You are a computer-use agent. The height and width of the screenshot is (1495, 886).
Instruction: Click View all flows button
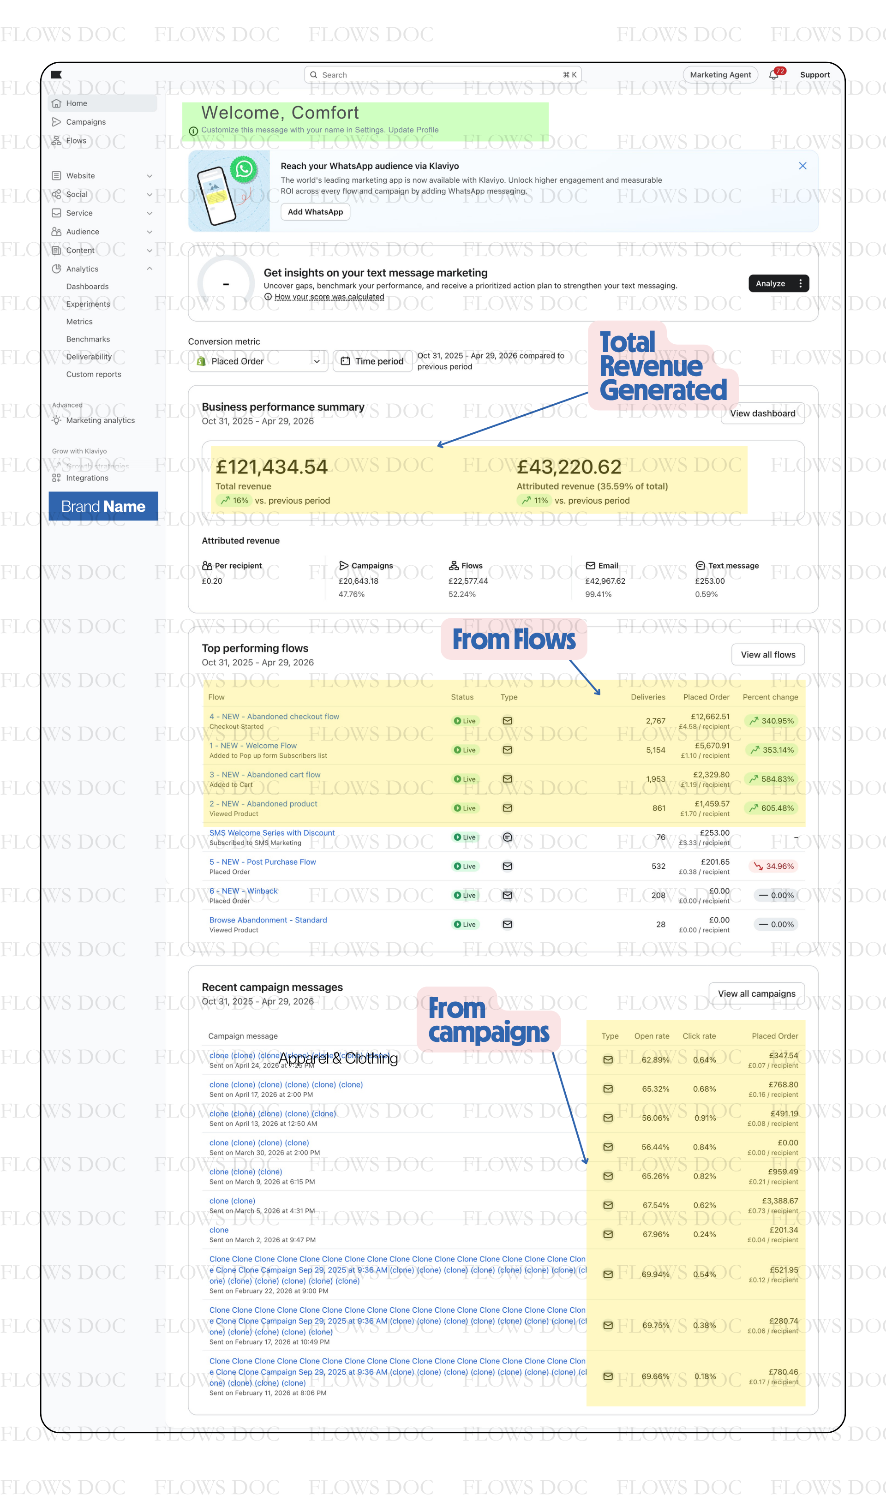tap(768, 655)
